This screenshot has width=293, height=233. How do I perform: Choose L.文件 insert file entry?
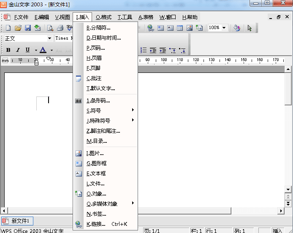coord(106,184)
